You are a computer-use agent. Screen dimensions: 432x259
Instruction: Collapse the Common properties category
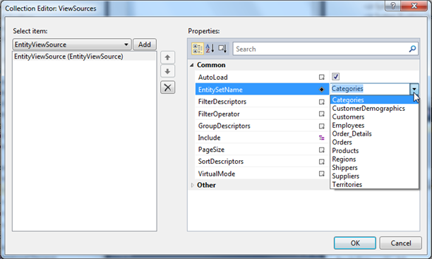point(192,65)
